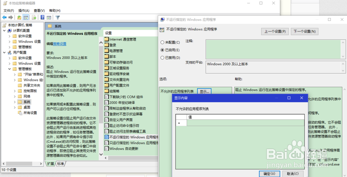Screen dimensions: 347x177
Task: Select the 已禁用(D) radio button
Action: pyautogui.click(x=162, y=58)
